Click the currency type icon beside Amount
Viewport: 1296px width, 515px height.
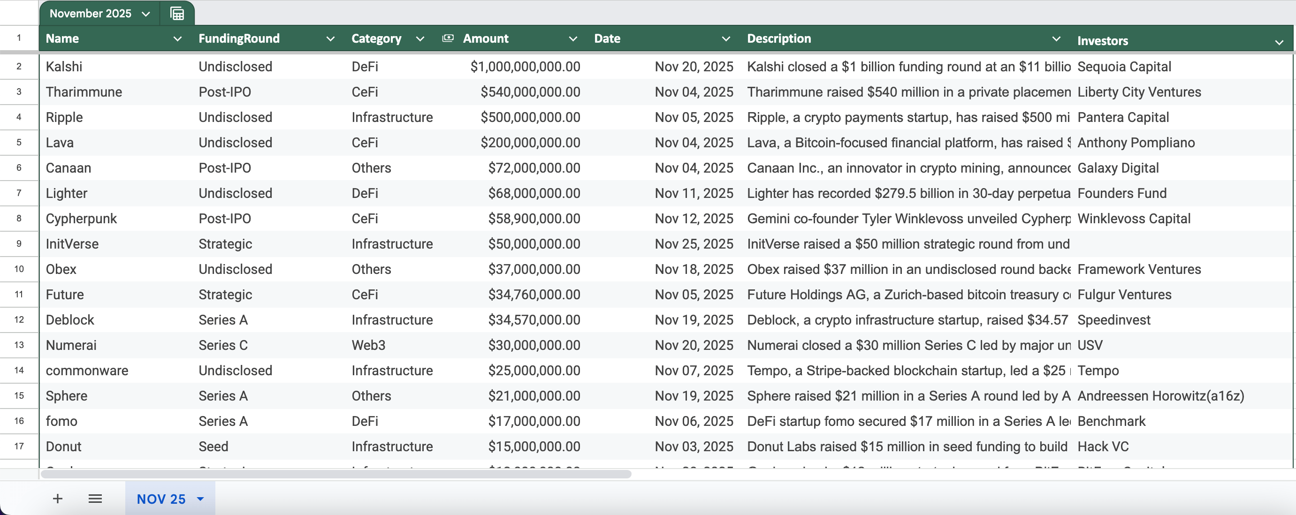tap(447, 38)
